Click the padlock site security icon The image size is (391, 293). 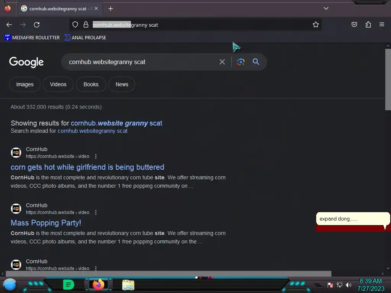86,24
